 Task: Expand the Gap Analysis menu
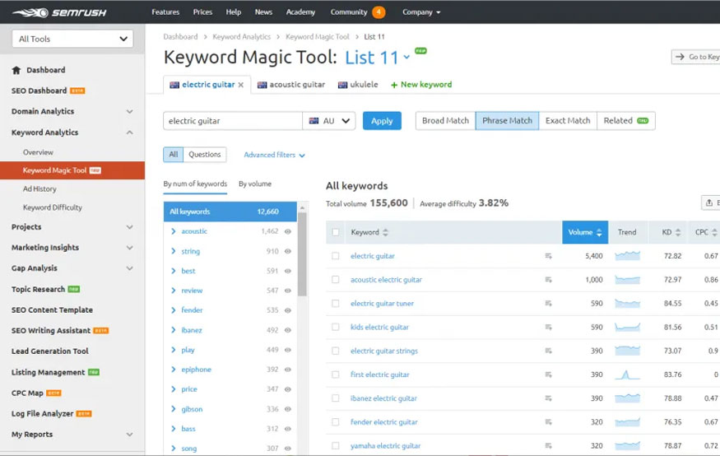129,268
